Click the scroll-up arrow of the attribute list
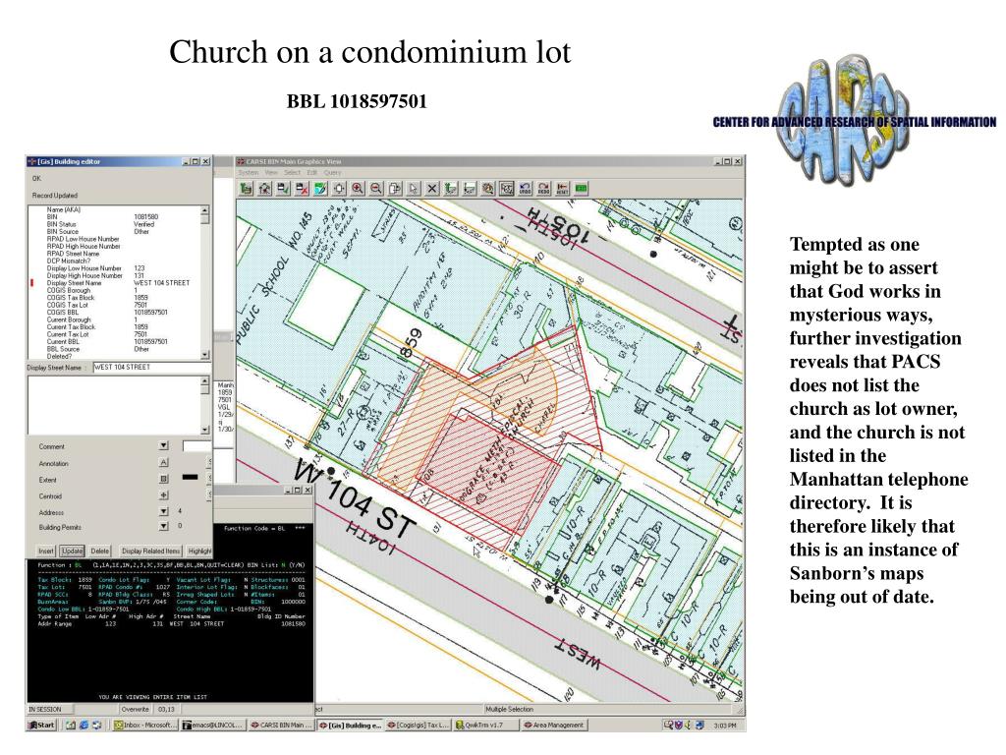Viewport: 1006px width, 755px height. 204,210
